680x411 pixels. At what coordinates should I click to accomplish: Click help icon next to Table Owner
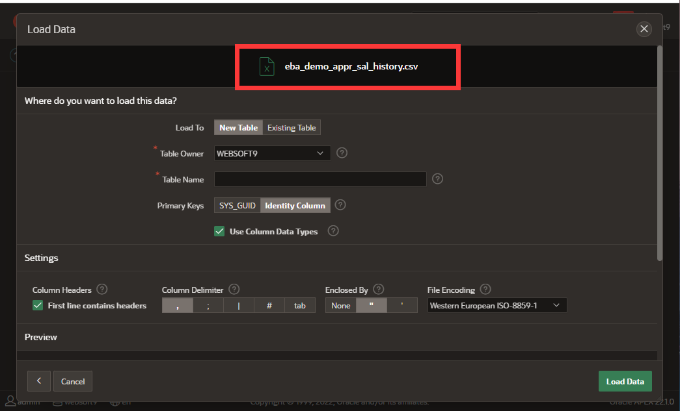pos(342,153)
